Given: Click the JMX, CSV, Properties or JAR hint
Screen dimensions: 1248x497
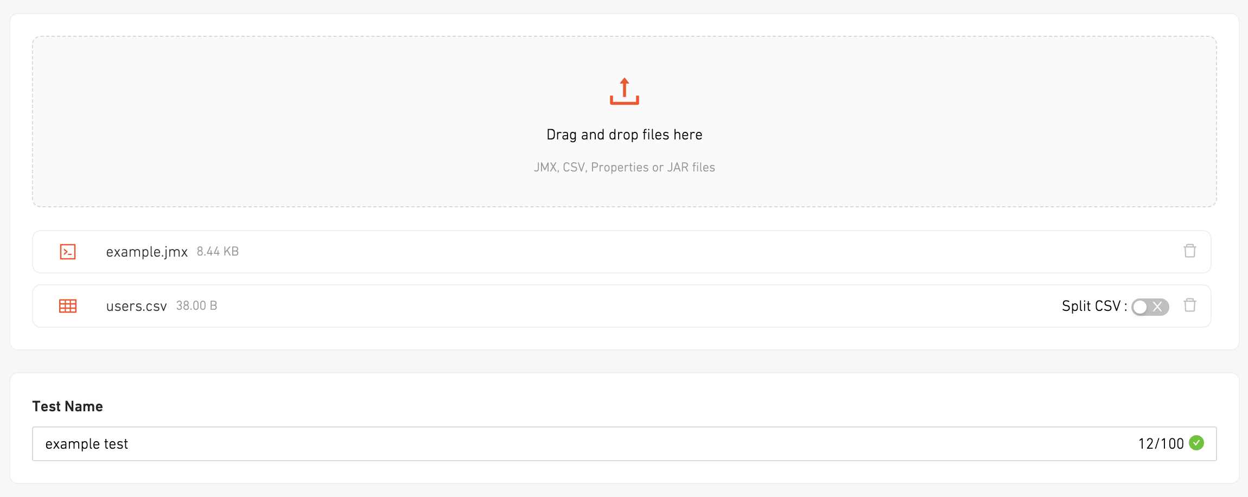Looking at the screenshot, I should click(624, 167).
